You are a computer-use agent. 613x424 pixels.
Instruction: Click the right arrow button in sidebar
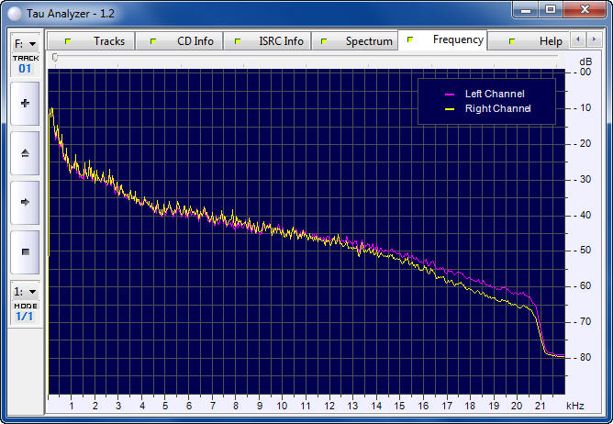click(25, 202)
